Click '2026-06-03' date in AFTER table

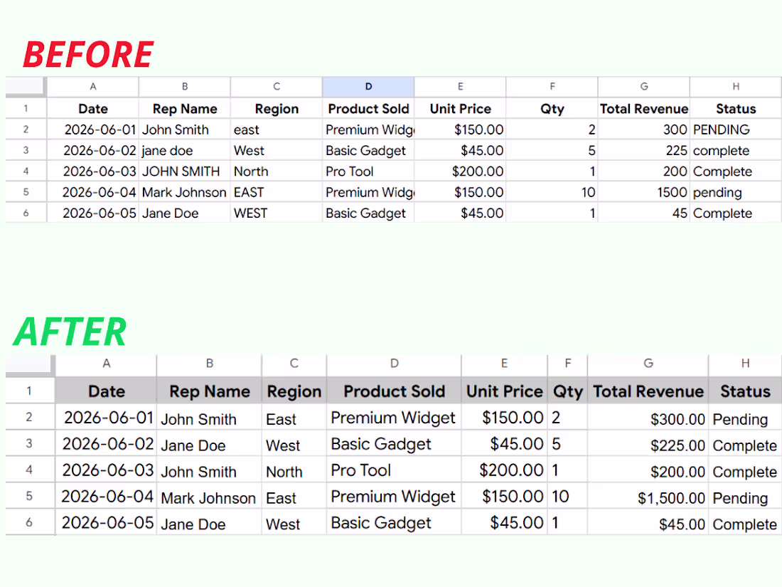point(106,470)
